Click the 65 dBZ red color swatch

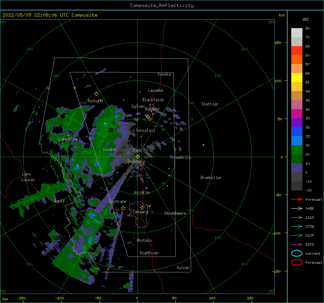(x=297, y=51)
